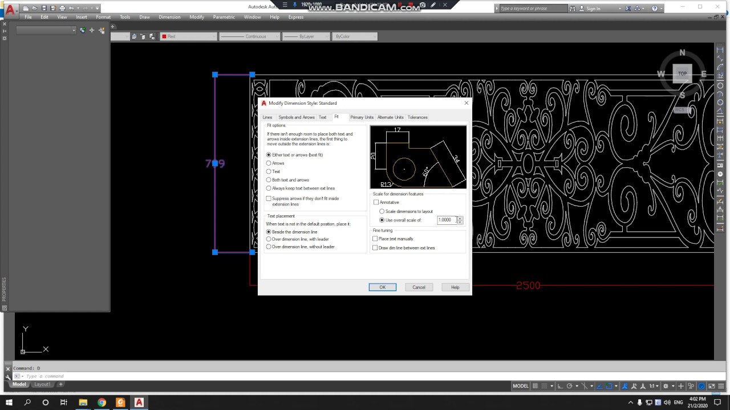730x410 pixels.
Task: Open Chrome from the Windows taskbar
Action: pyautogui.click(x=102, y=402)
